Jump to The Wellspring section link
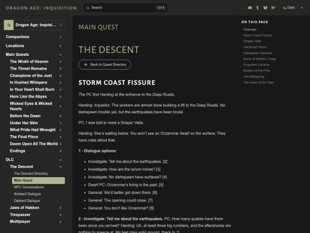The width and height of the screenshot is (310, 233). pos(254,77)
